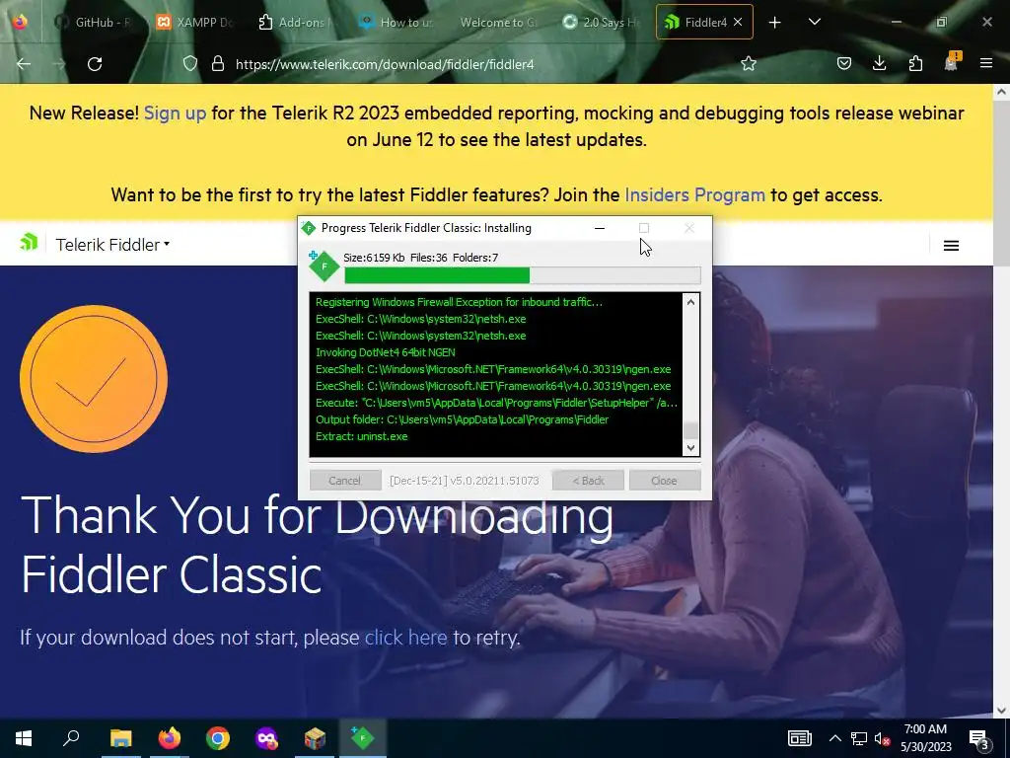Click the Close button in installer

point(664,481)
